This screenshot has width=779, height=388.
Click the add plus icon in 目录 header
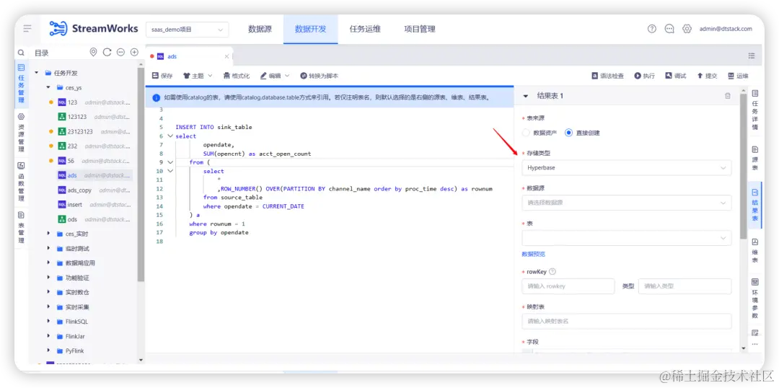pos(134,52)
